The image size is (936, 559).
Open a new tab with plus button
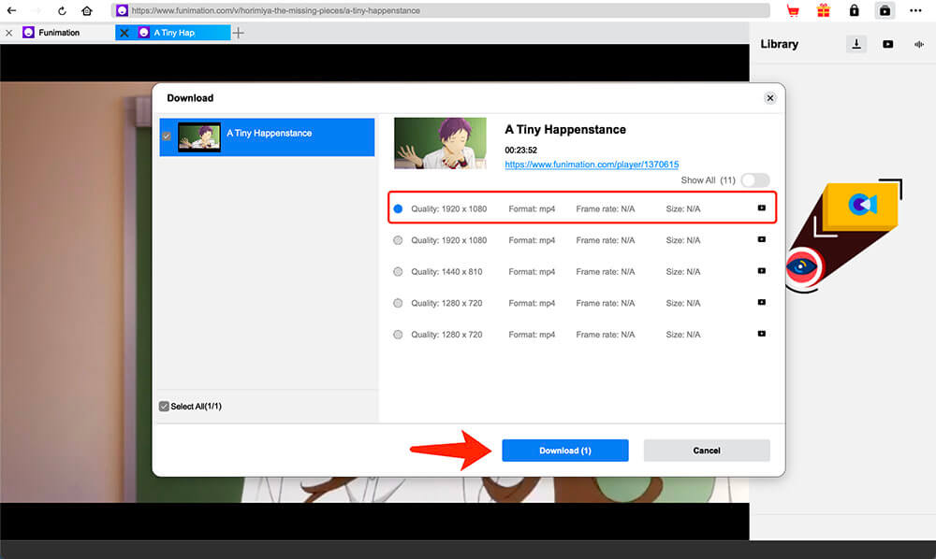point(239,33)
